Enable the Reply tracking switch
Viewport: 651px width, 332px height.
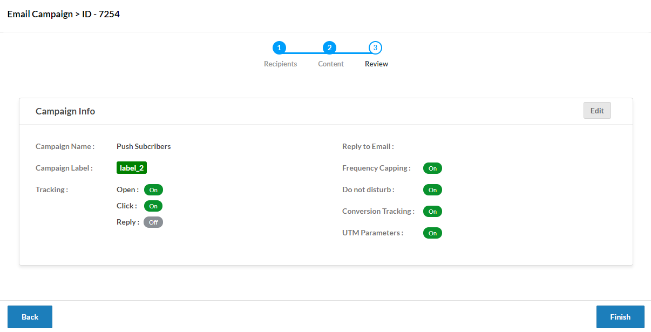tap(153, 222)
